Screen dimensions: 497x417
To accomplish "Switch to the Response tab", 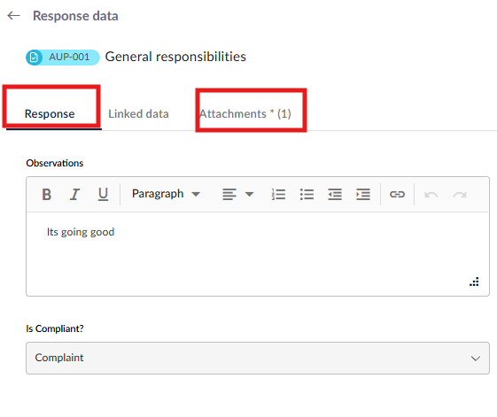I will 50,113.
